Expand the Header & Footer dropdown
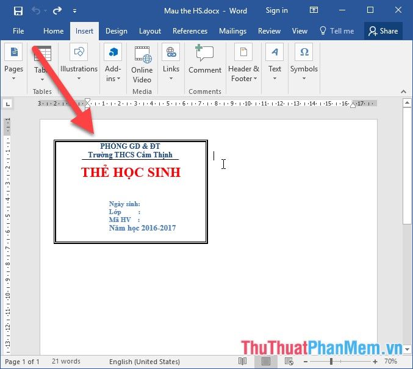 [x=243, y=79]
